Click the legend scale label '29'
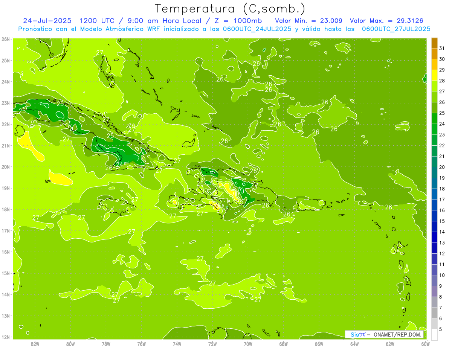The image size is (452, 349). 442,70
